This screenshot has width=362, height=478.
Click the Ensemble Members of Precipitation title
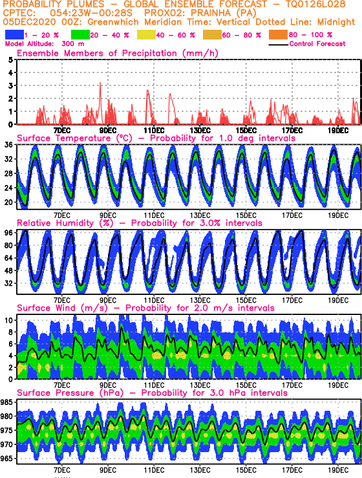(x=118, y=54)
